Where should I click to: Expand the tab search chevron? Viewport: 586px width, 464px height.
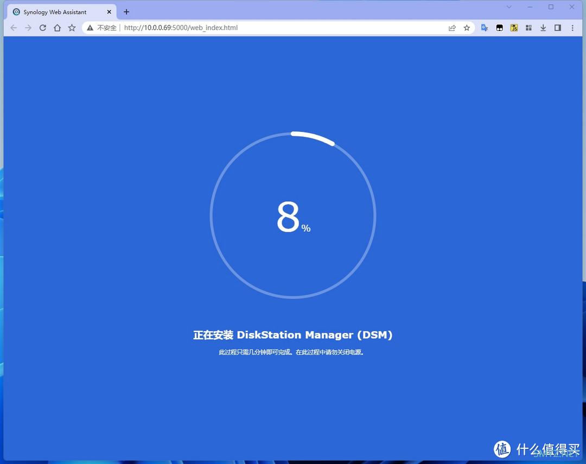pos(509,7)
